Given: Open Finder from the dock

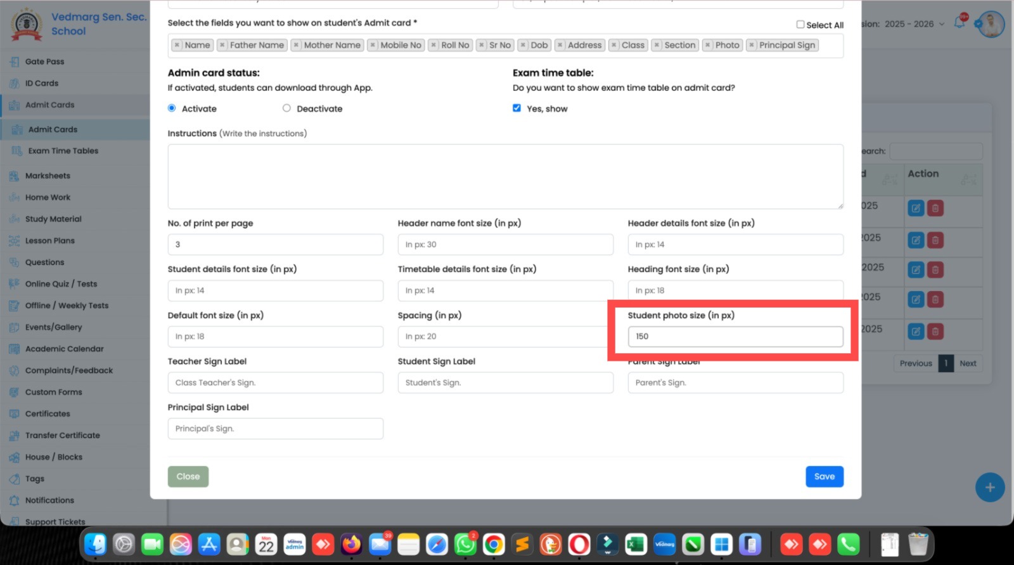Looking at the screenshot, I should click(96, 544).
